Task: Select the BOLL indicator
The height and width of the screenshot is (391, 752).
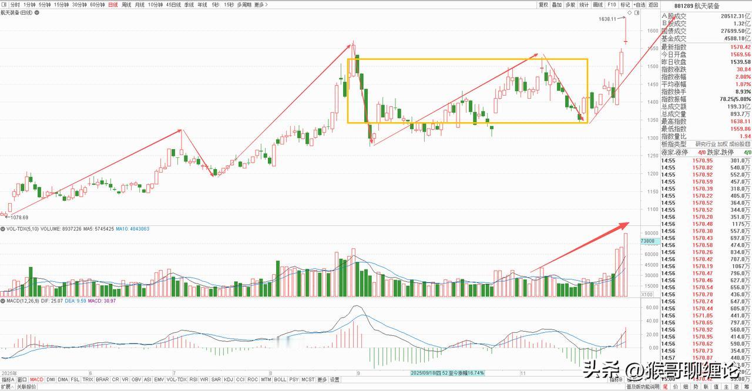Action: 280,380
